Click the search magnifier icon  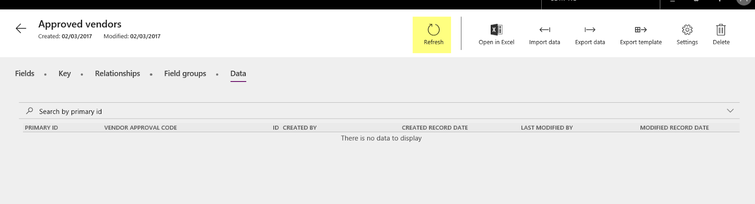30,111
